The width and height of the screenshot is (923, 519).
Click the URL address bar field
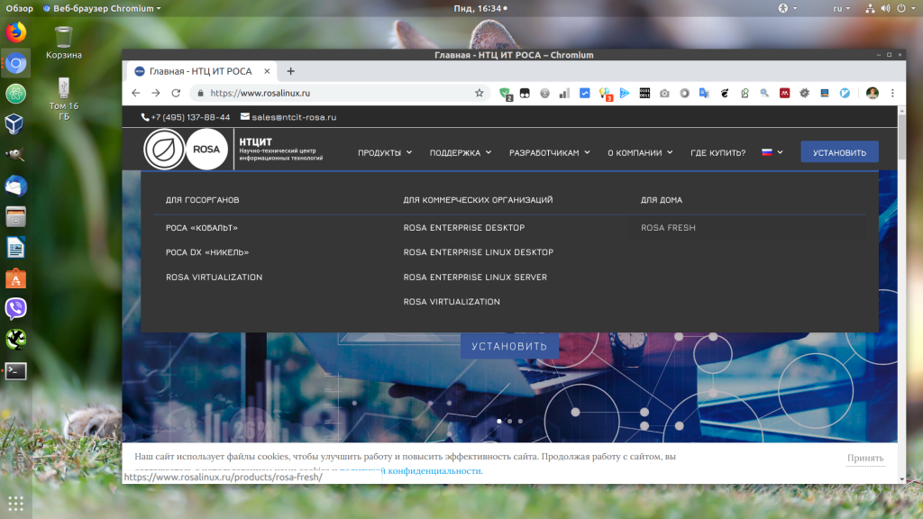[x=343, y=93]
